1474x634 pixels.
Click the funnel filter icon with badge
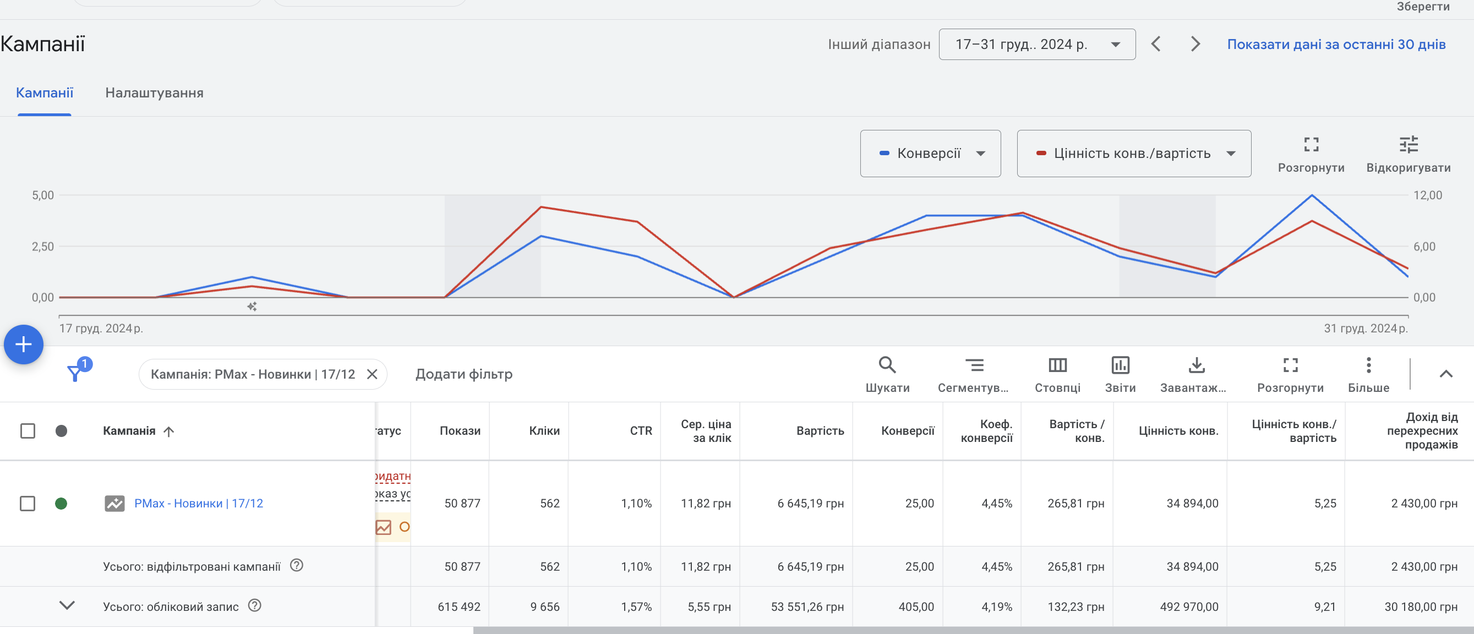(76, 371)
